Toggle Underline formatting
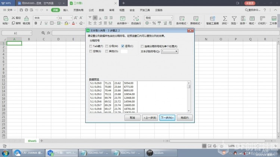The image size is (280, 157). pos(46,23)
